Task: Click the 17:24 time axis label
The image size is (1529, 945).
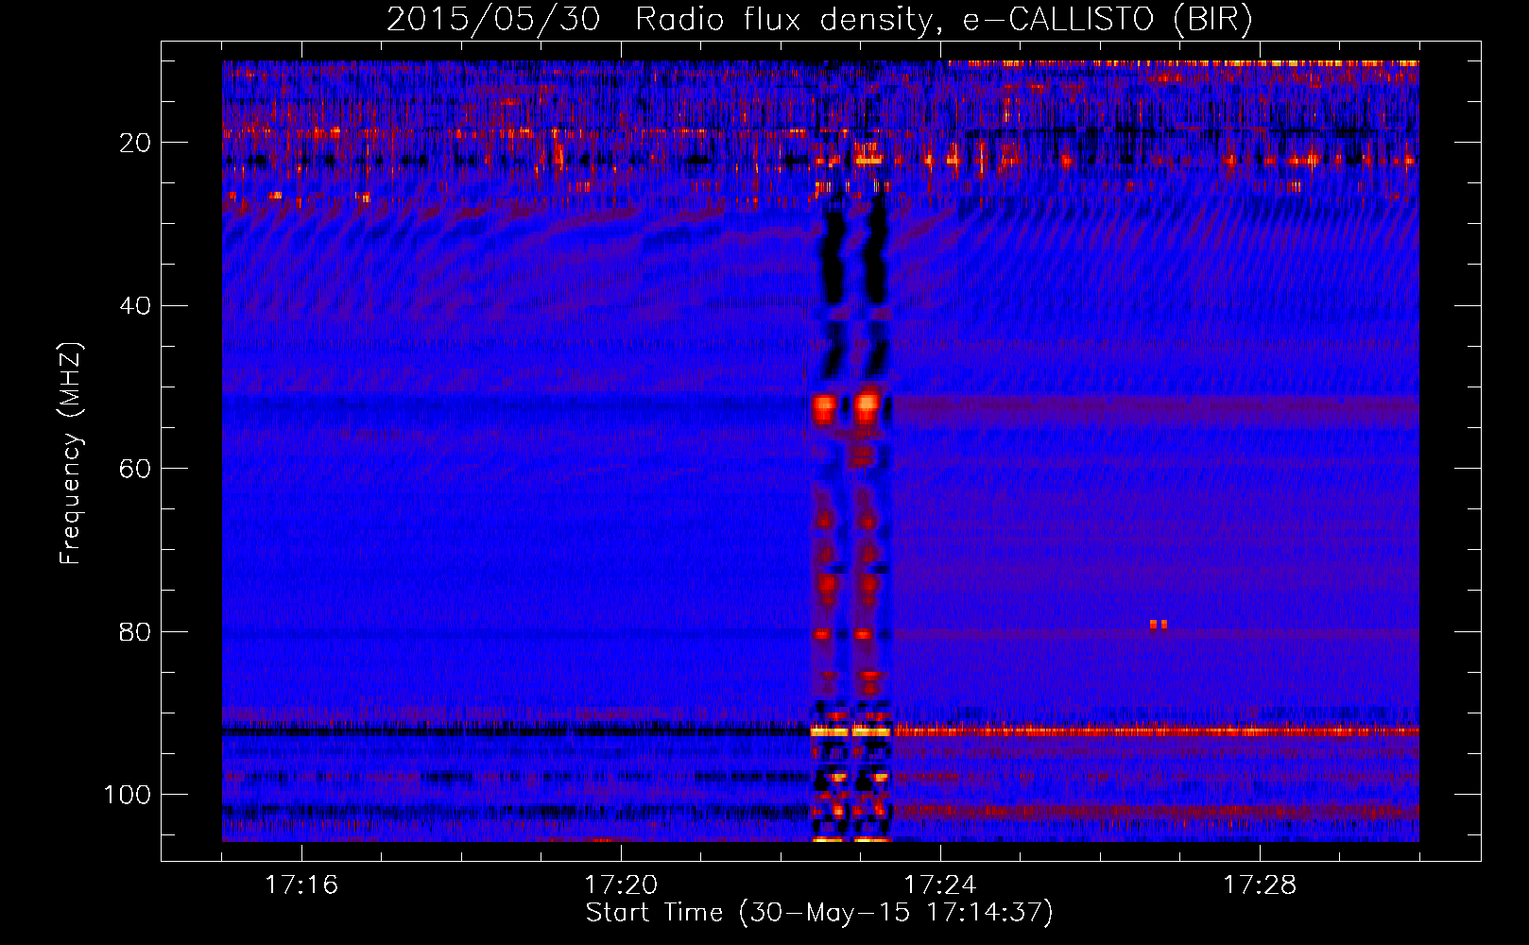Action: tap(940, 885)
